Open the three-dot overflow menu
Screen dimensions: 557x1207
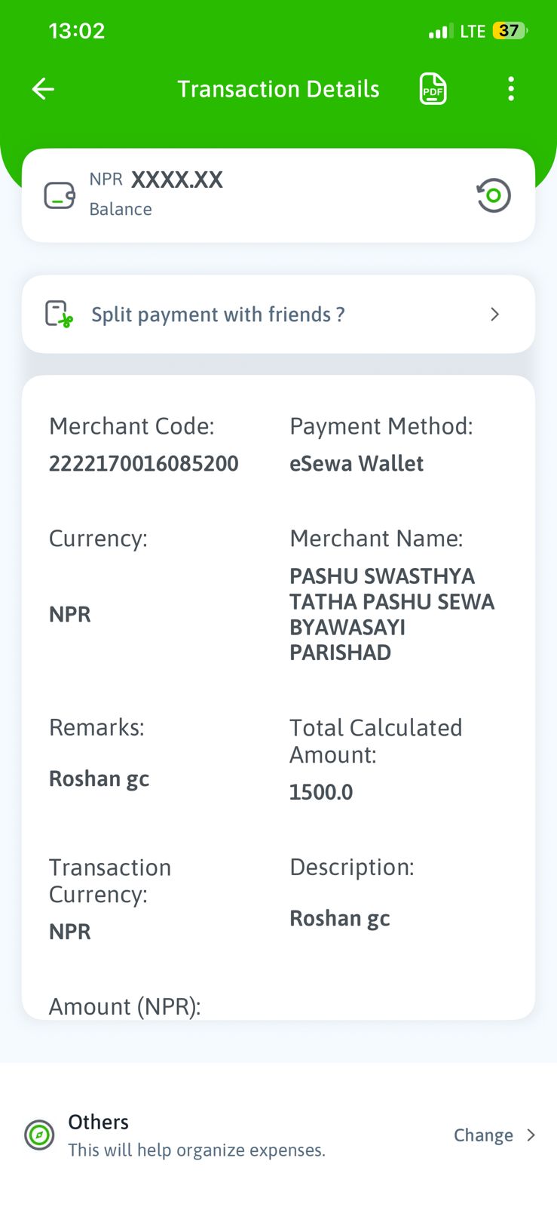[x=511, y=89]
